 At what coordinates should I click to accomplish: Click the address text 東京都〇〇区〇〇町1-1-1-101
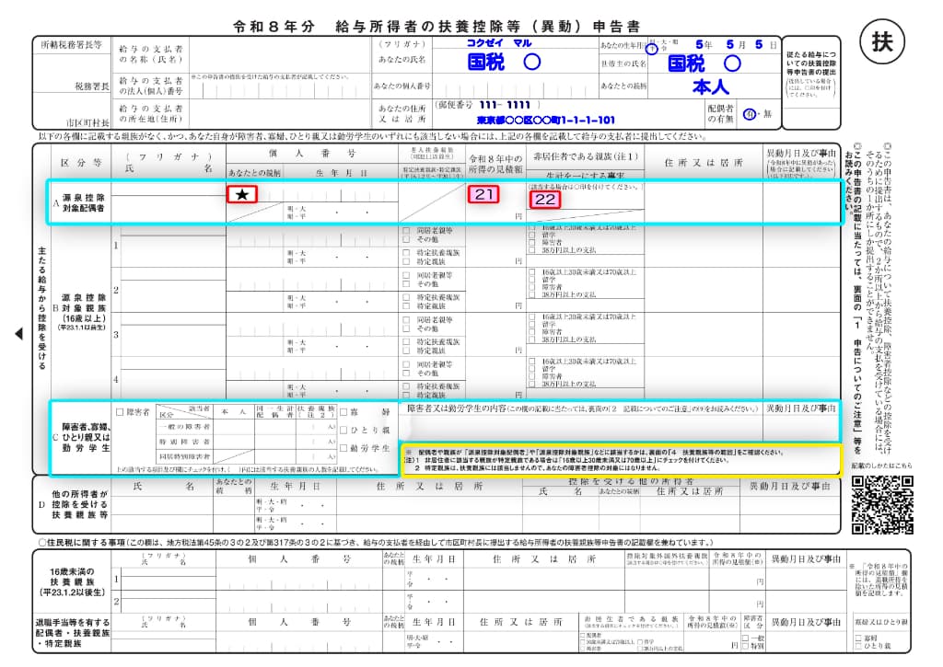(x=545, y=121)
